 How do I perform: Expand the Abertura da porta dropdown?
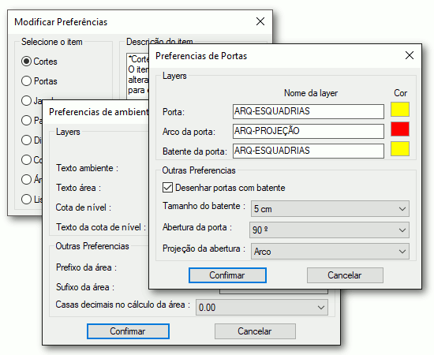(329, 230)
